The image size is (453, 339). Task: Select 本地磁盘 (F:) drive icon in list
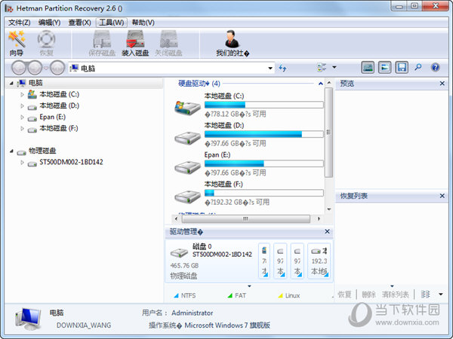[x=187, y=197]
